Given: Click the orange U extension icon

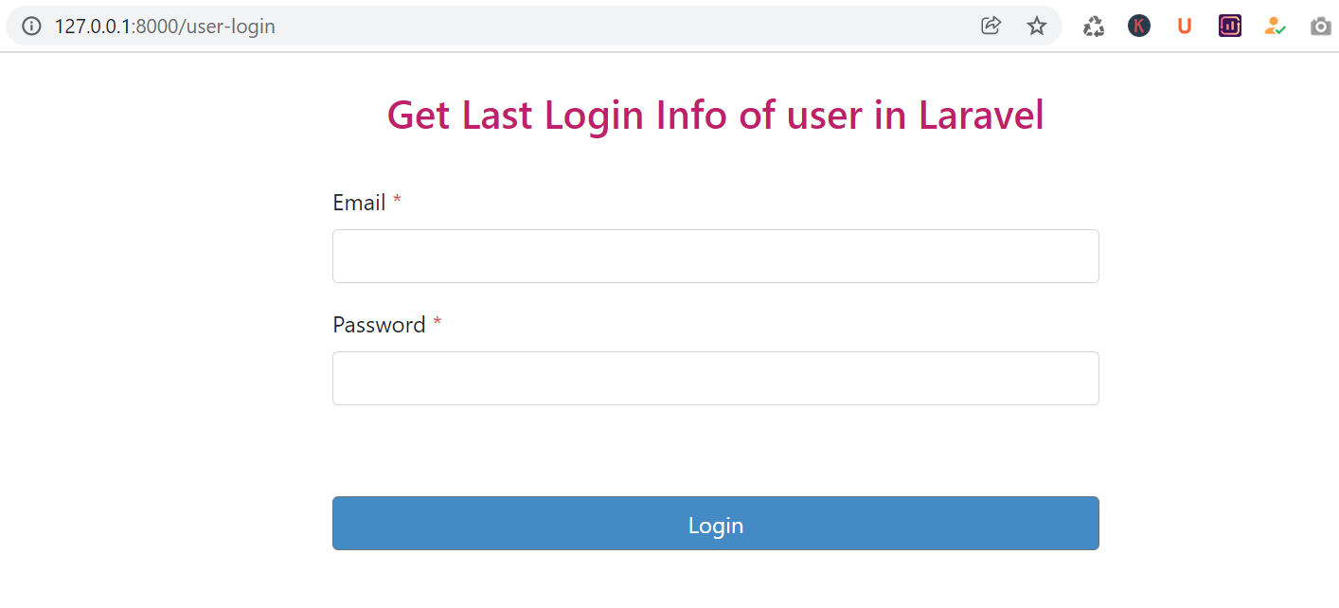Looking at the screenshot, I should pos(1184,27).
